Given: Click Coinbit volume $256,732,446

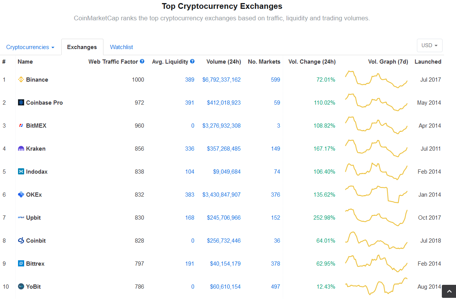Looking at the screenshot, I should point(224,240).
